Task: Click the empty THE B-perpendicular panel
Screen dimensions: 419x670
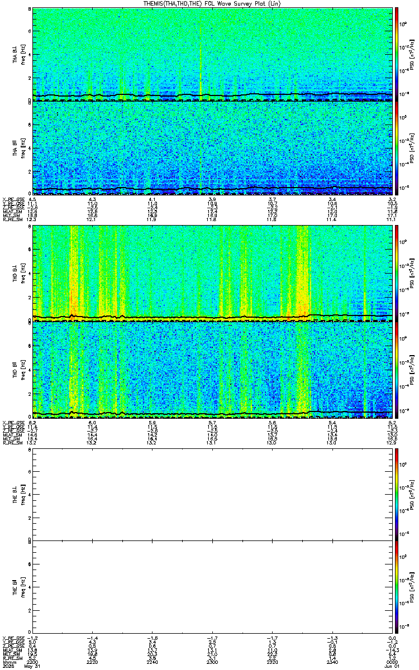Action: (x=212, y=494)
